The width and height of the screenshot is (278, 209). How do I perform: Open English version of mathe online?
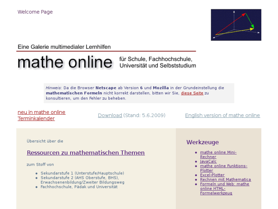point(223,115)
